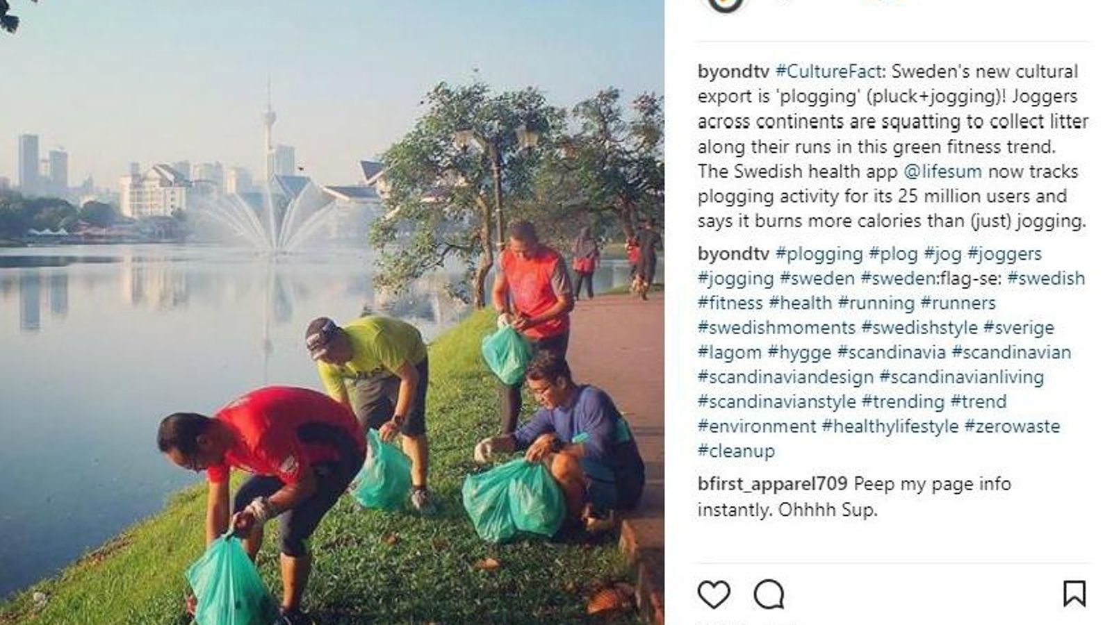This screenshot has width=1112, height=625.
Task: Open the #lagom hashtag
Action: pos(730,353)
